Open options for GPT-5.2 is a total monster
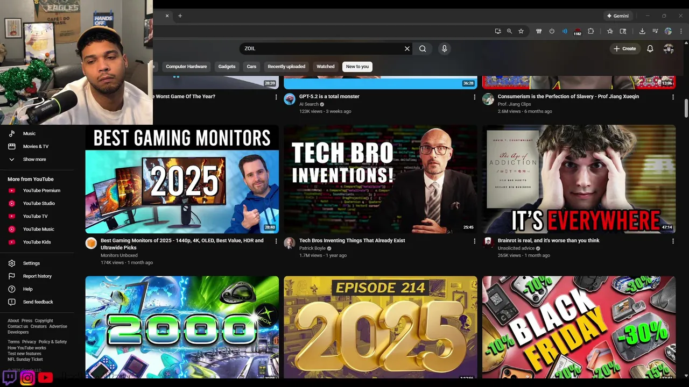The image size is (689, 387). pyautogui.click(x=474, y=97)
